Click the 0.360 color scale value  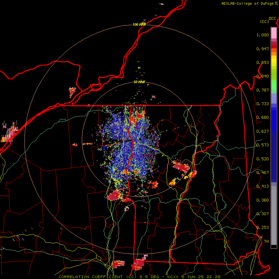(263, 200)
